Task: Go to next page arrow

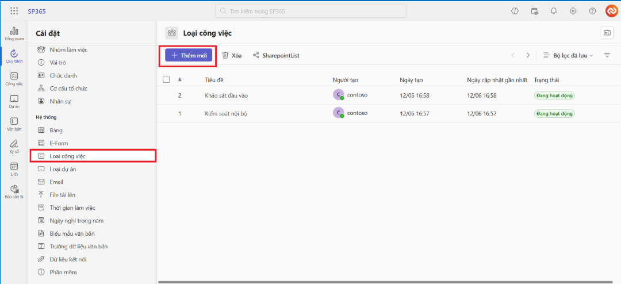Action: [528, 55]
